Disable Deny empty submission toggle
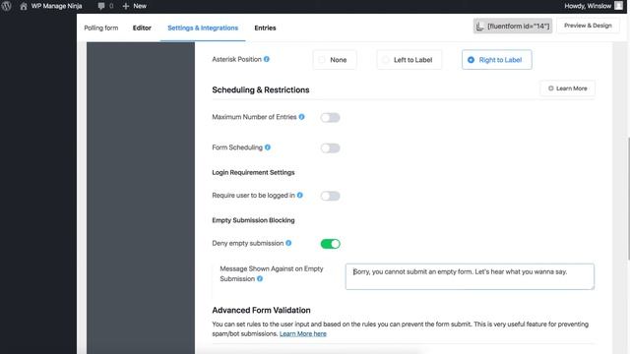The image size is (630, 354). pyautogui.click(x=331, y=244)
